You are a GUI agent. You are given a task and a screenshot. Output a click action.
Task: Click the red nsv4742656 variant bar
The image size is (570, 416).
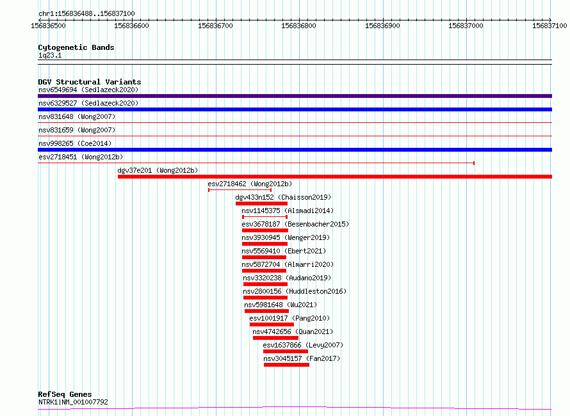point(275,338)
